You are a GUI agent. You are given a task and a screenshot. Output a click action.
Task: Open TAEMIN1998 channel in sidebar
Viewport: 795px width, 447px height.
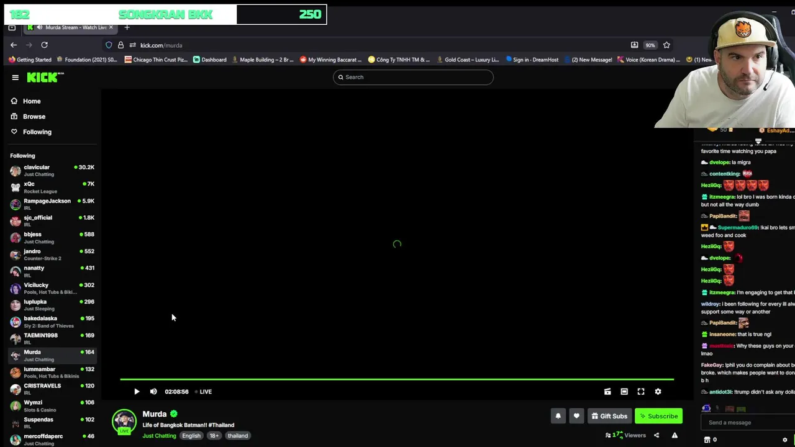click(53, 338)
